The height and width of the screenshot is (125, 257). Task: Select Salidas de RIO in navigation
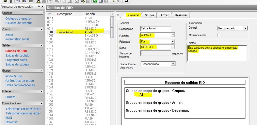[x=16, y=51]
